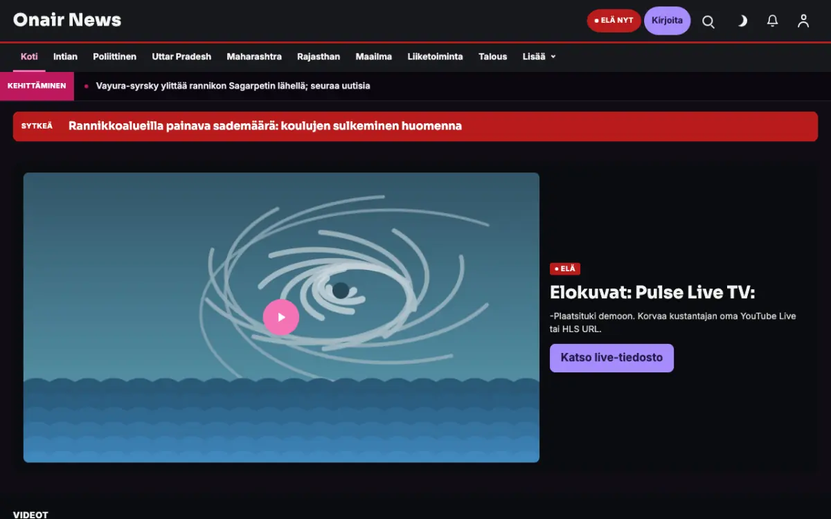
Task: Click Katso live-tiedosto button
Action: 611,358
